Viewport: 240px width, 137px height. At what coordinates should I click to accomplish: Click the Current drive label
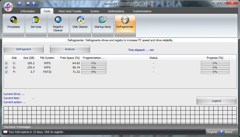[x=14, y=94]
